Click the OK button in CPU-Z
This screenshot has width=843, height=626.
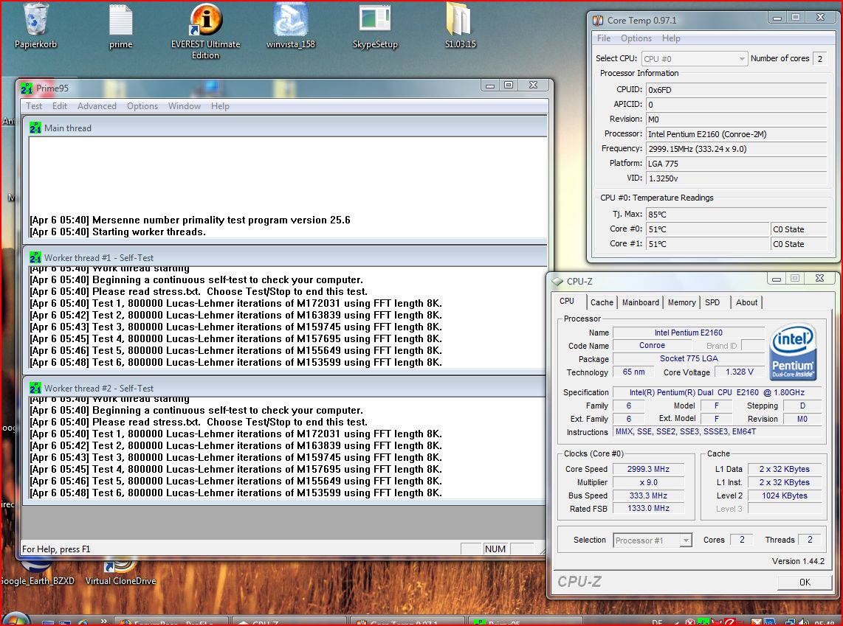click(805, 582)
